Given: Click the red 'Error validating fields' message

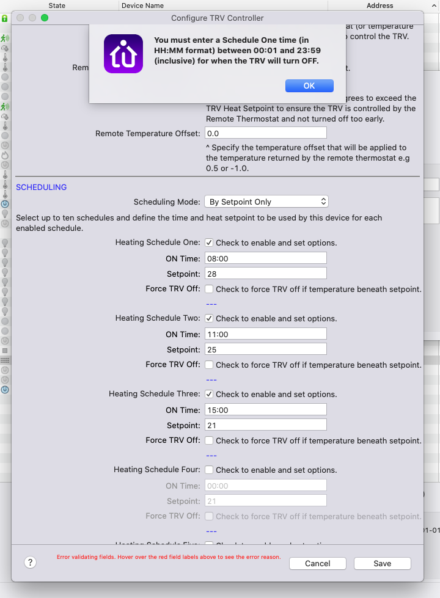Looking at the screenshot, I should 169,557.
